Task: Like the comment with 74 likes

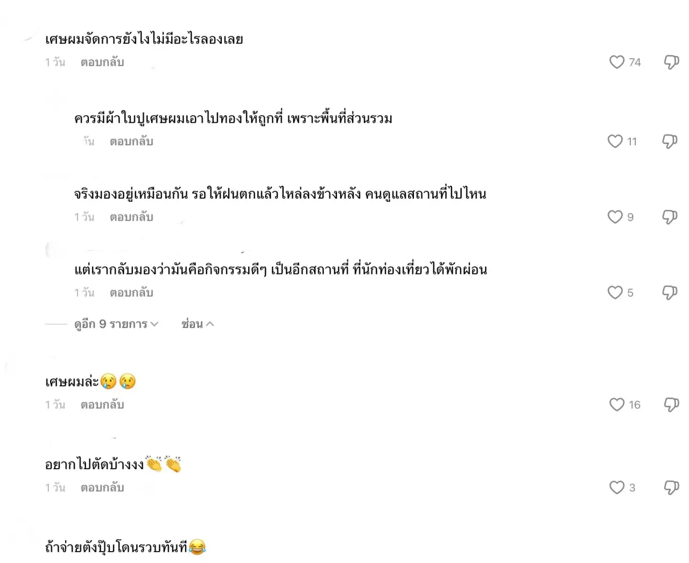Action: [617, 62]
